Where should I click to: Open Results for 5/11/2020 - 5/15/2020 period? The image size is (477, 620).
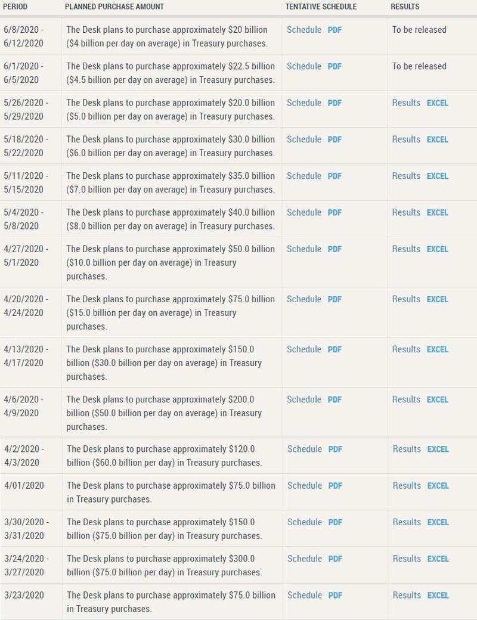(x=406, y=176)
